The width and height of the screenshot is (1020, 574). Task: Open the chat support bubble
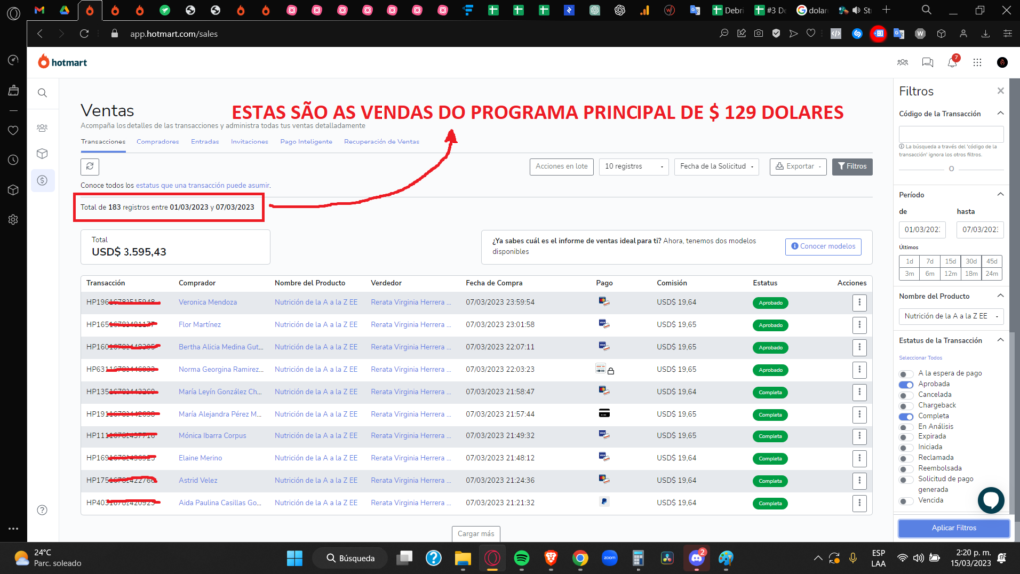pos(991,500)
